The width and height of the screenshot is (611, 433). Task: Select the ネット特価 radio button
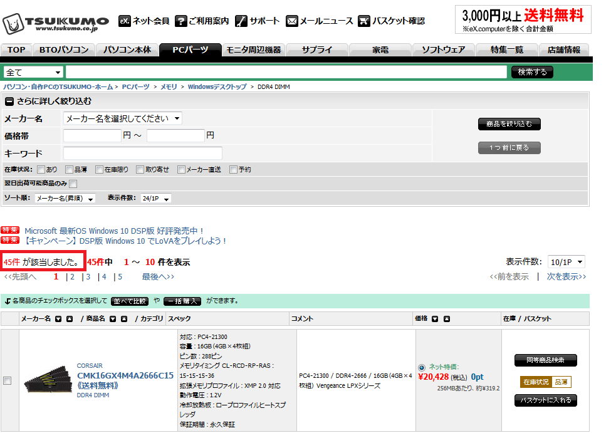click(422, 368)
